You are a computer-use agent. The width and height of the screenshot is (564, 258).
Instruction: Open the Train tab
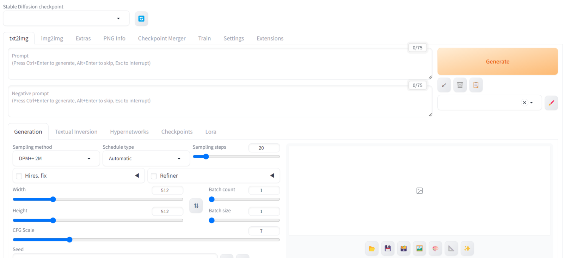point(204,38)
